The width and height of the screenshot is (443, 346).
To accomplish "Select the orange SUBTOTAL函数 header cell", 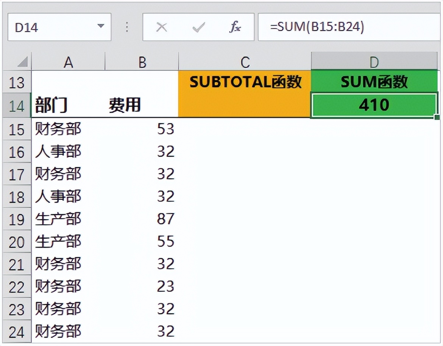I will [245, 82].
